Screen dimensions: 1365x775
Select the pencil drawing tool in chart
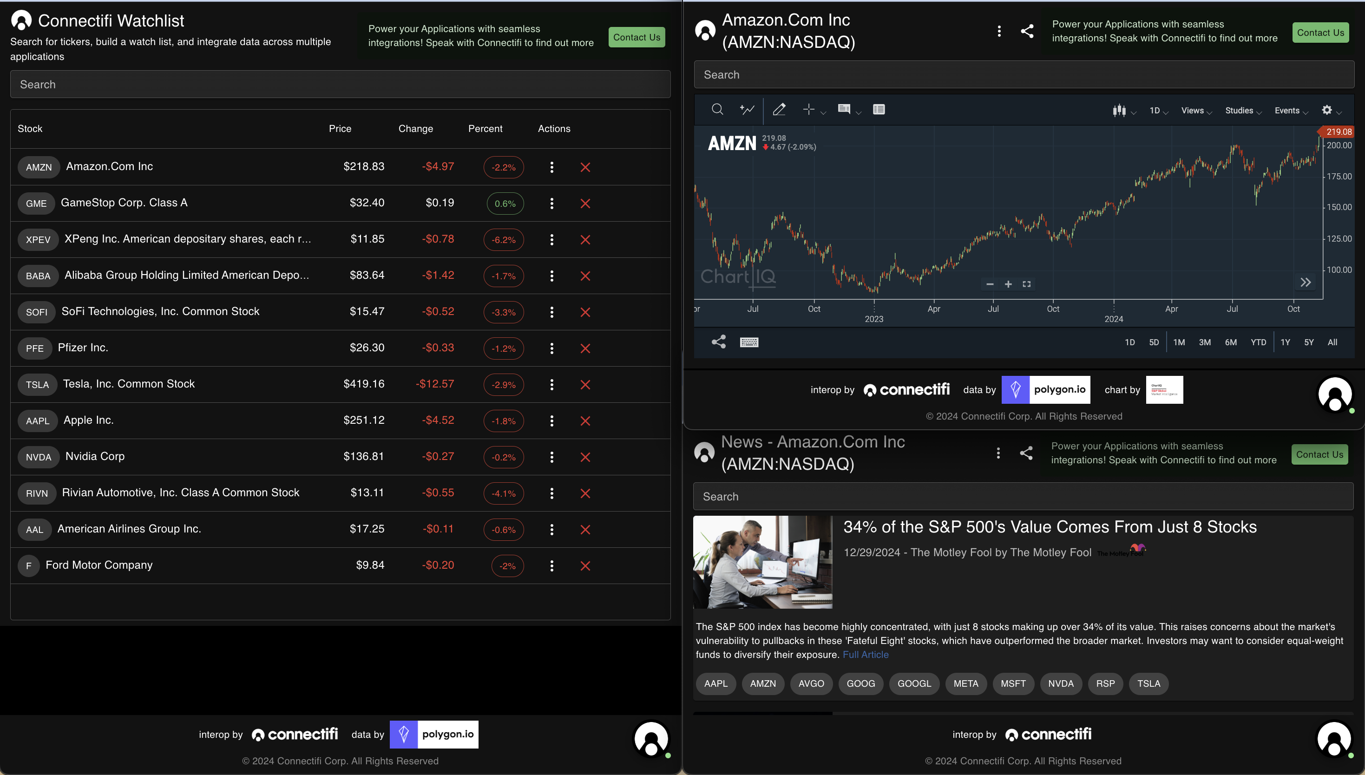click(779, 109)
